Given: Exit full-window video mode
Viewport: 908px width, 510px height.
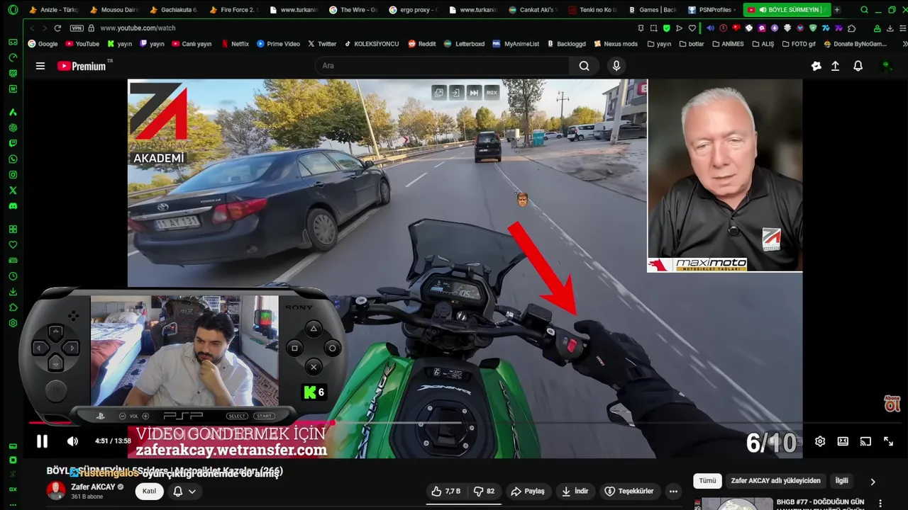Looking at the screenshot, I should [x=888, y=441].
